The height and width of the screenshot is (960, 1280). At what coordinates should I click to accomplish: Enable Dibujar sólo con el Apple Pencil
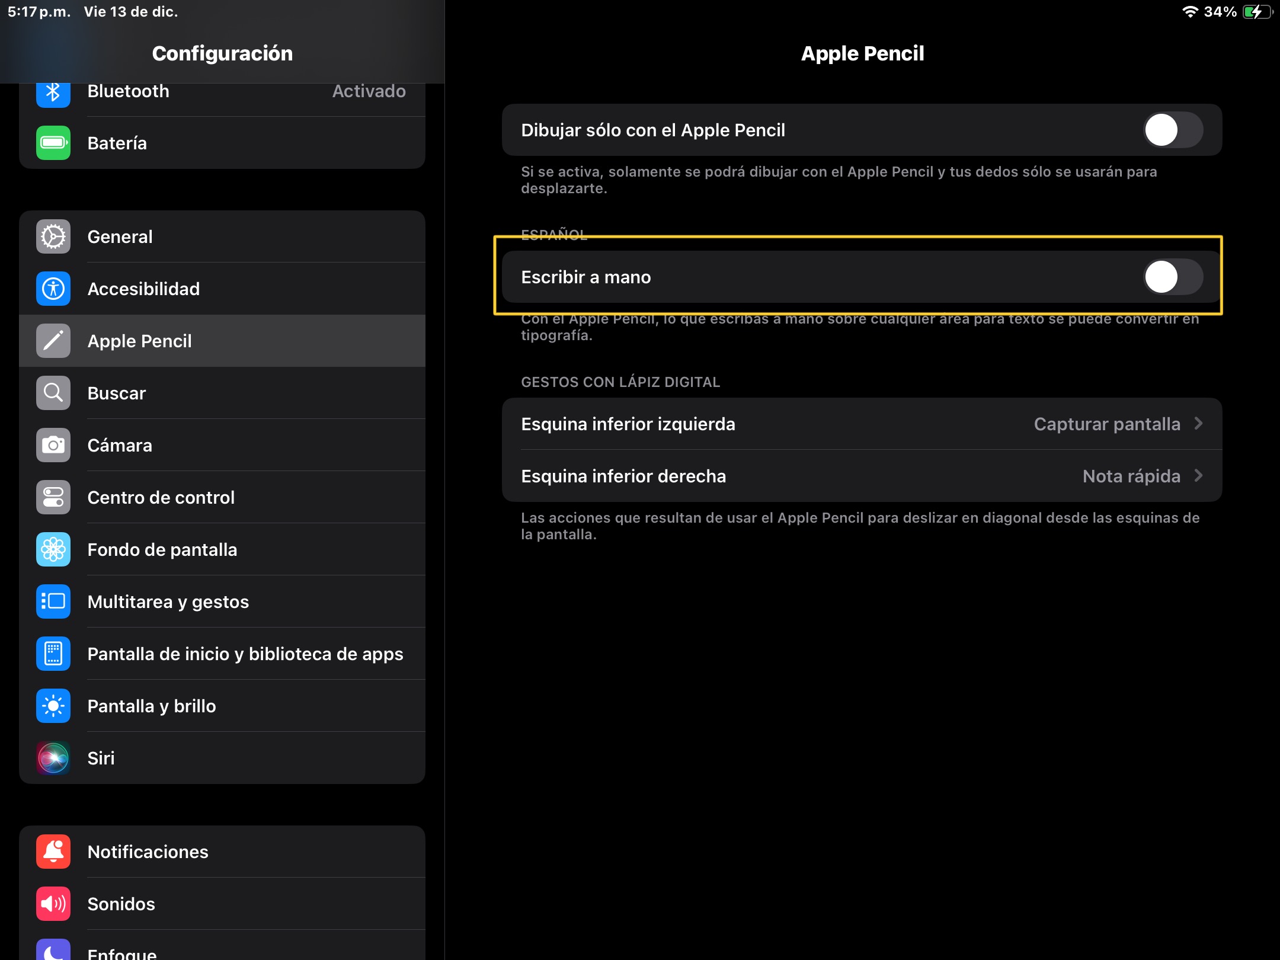1172,130
